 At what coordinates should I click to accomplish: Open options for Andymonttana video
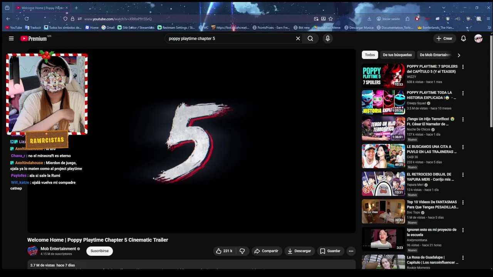tap(463, 230)
